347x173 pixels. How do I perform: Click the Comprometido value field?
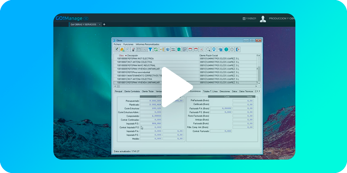[x=151, y=116]
